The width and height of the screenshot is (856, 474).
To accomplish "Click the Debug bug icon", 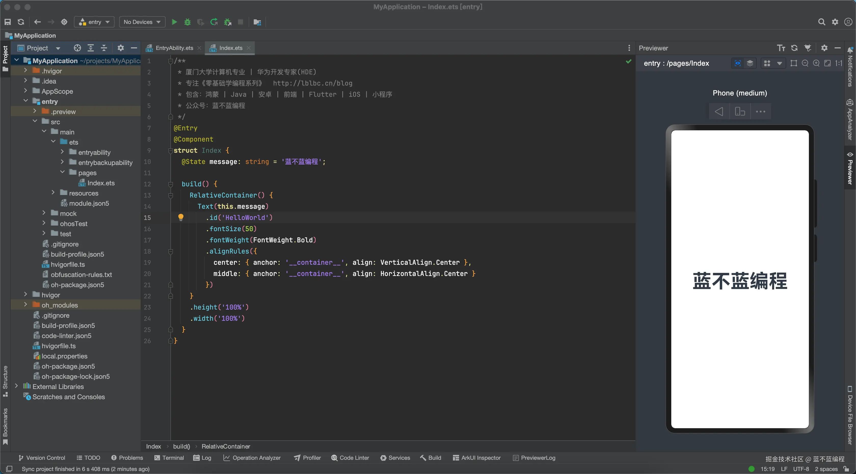I will click(188, 22).
